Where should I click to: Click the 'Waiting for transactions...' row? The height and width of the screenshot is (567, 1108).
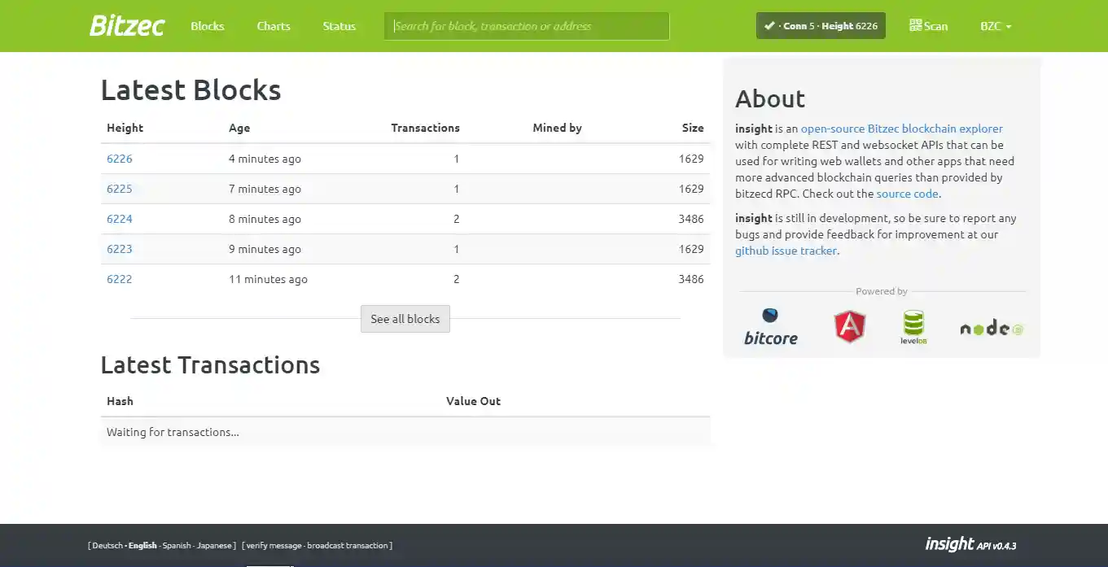(x=405, y=432)
